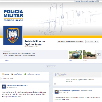The width and height of the screenshot is (102, 102).
Task: Click the Vídeos label link
Action: click(85, 61)
